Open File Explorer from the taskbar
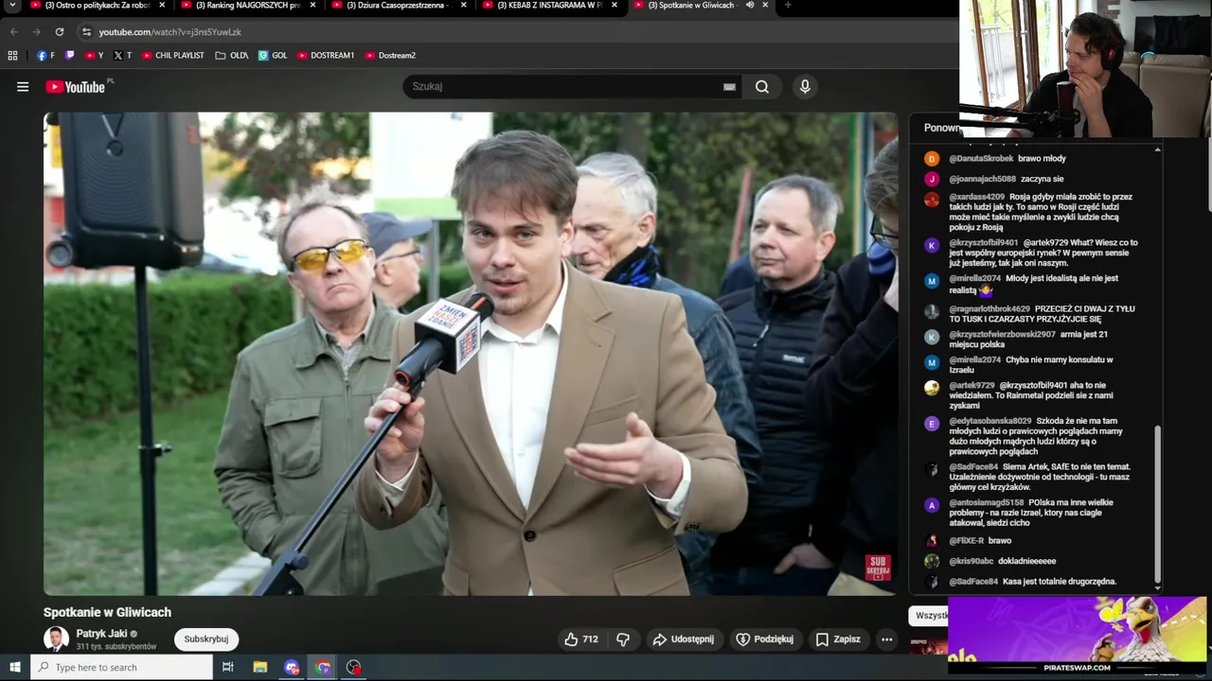The width and height of the screenshot is (1212, 681). click(260, 667)
